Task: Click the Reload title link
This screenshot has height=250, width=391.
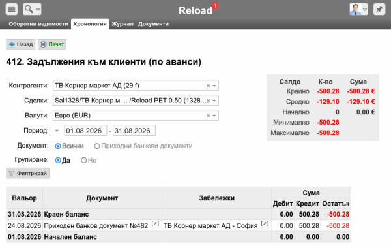Action: pyautogui.click(x=195, y=10)
